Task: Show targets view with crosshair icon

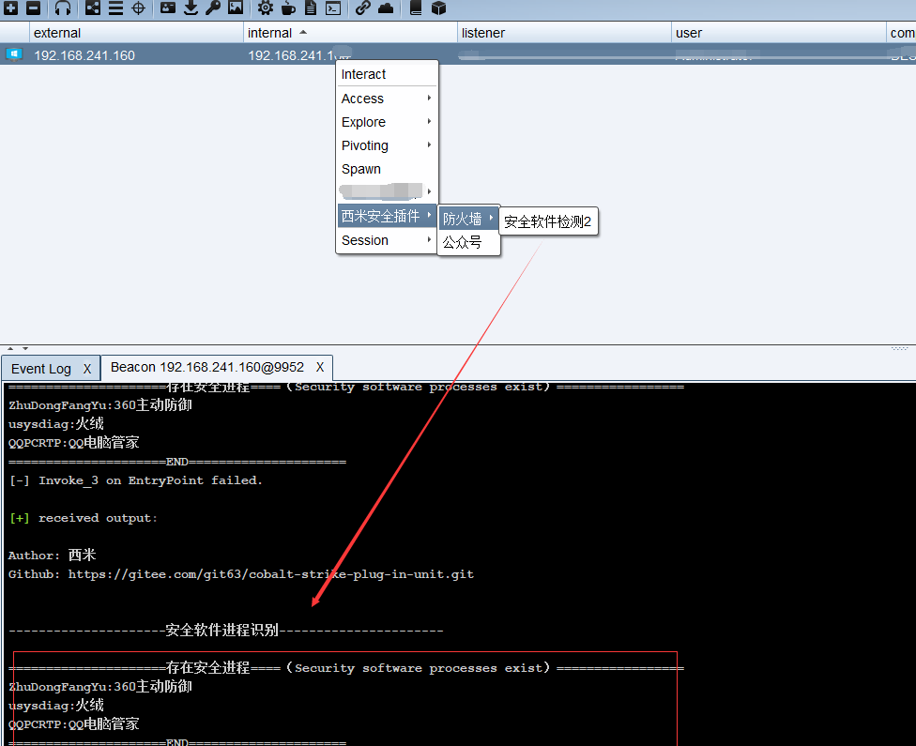Action: [x=138, y=8]
